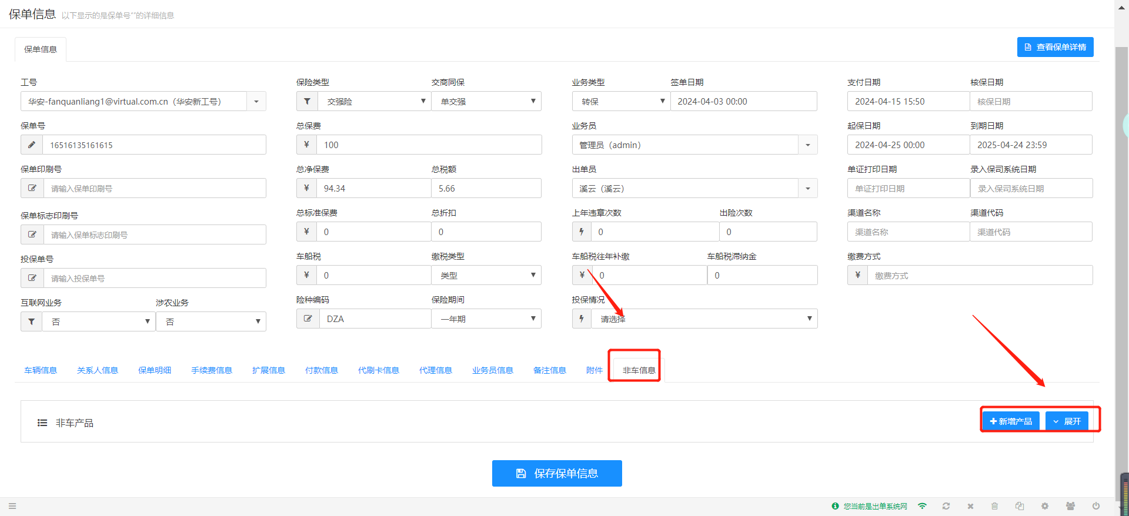Click 保存保单信息 button
Screen dimensions: 1129x516
coord(557,473)
